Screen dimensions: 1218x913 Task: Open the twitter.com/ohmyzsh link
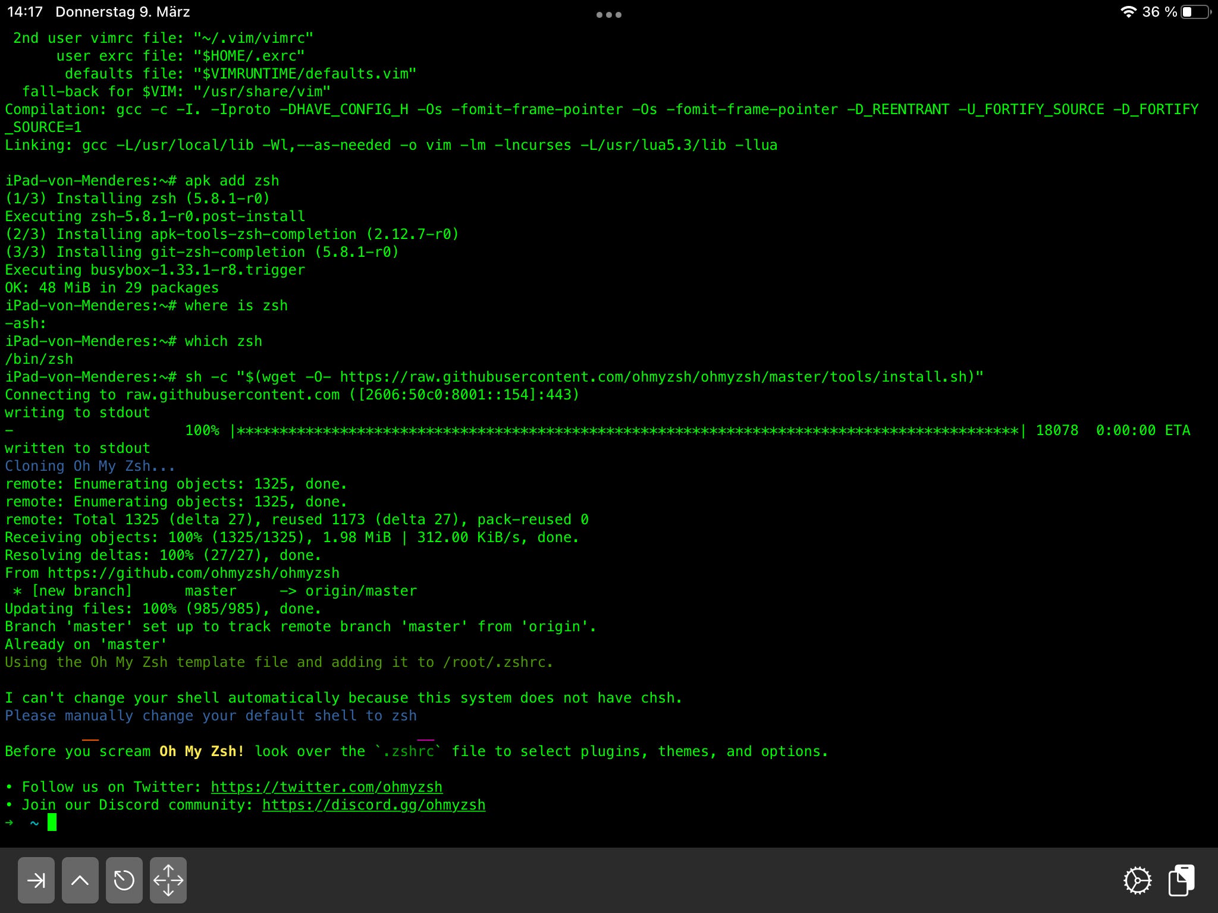(x=327, y=787)
